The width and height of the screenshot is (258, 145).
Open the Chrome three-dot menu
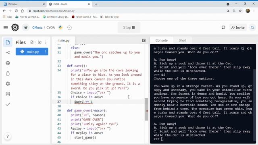tap(254, 11)
